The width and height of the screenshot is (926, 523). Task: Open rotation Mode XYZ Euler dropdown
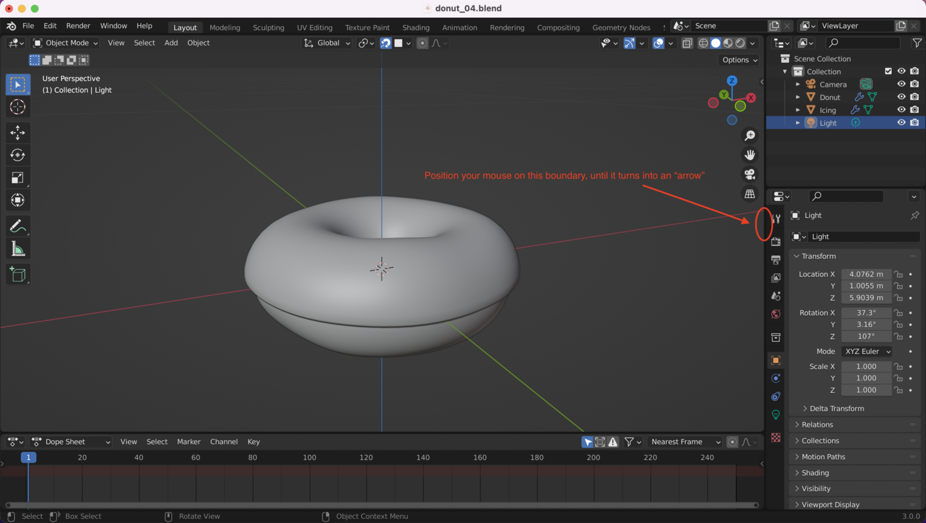(867, 351)
